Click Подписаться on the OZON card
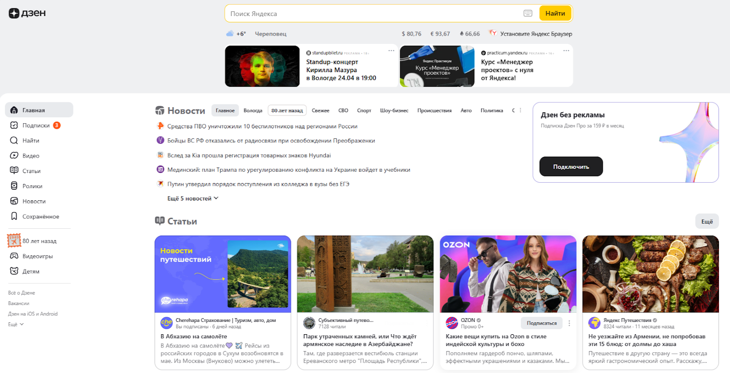This screenshot has height=373, width=730. coord(542,323)
